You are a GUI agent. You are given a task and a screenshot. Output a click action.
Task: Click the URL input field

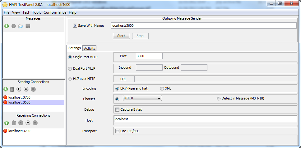(215, 79)
